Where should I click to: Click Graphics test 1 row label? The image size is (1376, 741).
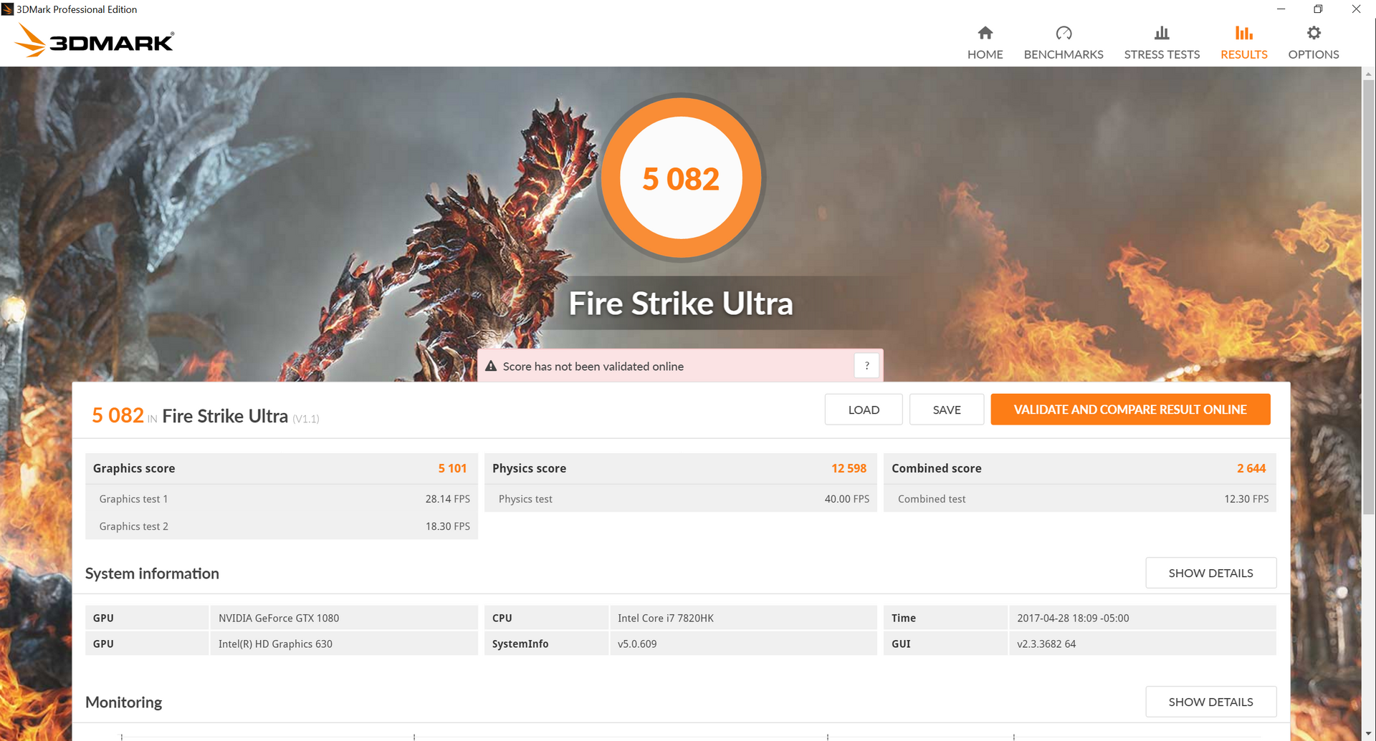(x=133, y=499)
